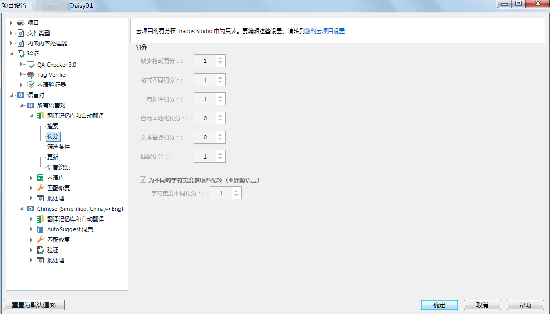The height and width of the screenshot is (314, 550).
Task: Collapse the 语言对 node
Action: pyautogui.click(x=11, y=95)
